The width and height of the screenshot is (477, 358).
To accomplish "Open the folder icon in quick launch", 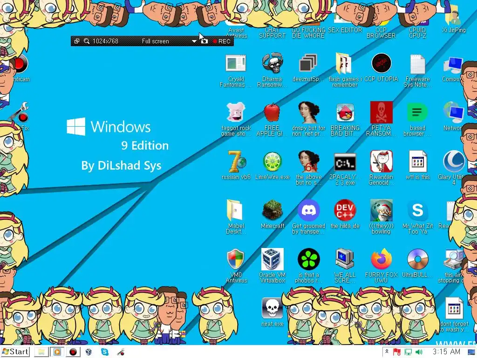I will tap(41, 352).
